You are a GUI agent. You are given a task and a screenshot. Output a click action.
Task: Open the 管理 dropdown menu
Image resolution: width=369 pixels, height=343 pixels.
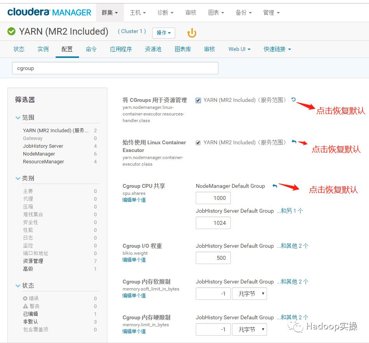coord(271,13)
